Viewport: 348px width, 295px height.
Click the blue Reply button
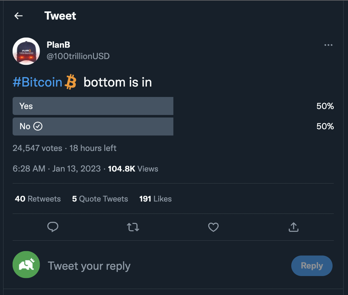coord(312,266)
